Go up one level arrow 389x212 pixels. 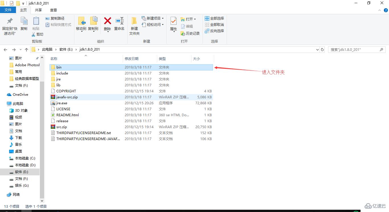(x=26, y=49)
